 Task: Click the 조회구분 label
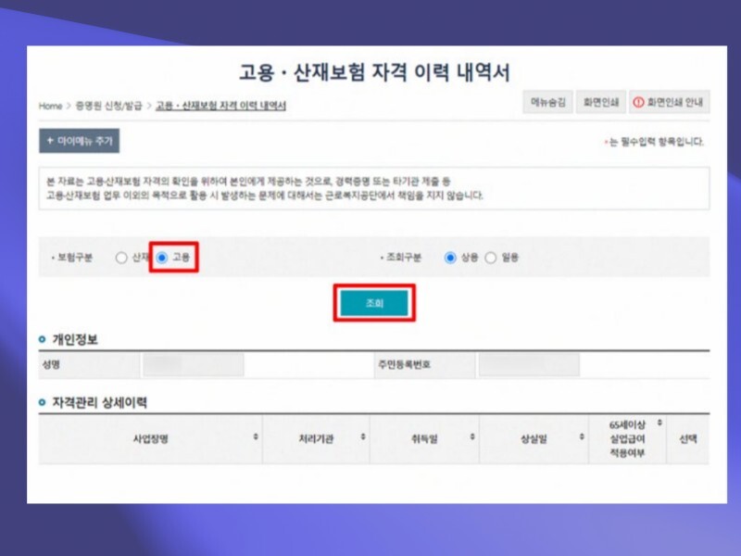404,258
